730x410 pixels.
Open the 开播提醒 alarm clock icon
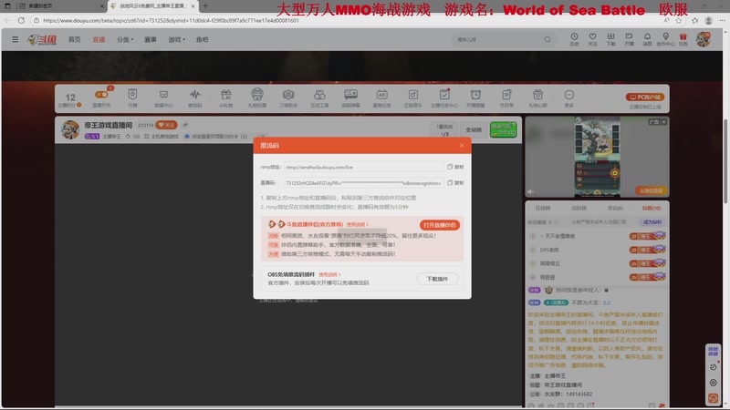[x=475, y=98]
